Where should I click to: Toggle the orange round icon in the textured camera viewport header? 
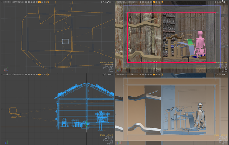click(x=162, y=2)
